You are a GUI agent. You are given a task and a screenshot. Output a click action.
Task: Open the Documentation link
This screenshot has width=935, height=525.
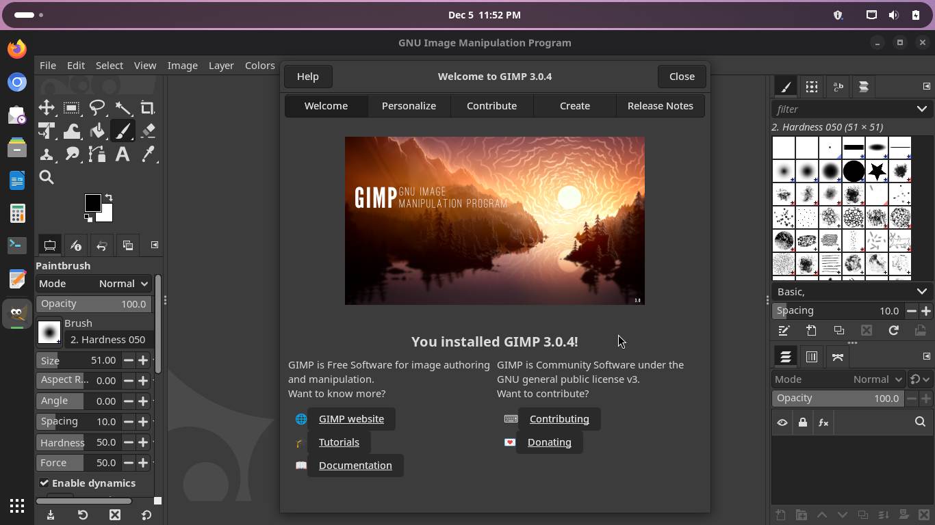pyautogui.click(x=355, y=466)
